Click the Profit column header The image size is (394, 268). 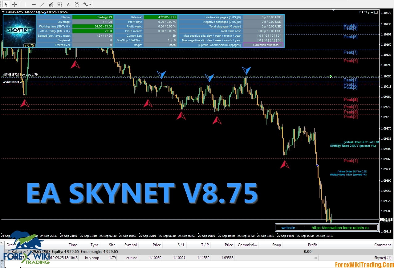coord(312,245)
